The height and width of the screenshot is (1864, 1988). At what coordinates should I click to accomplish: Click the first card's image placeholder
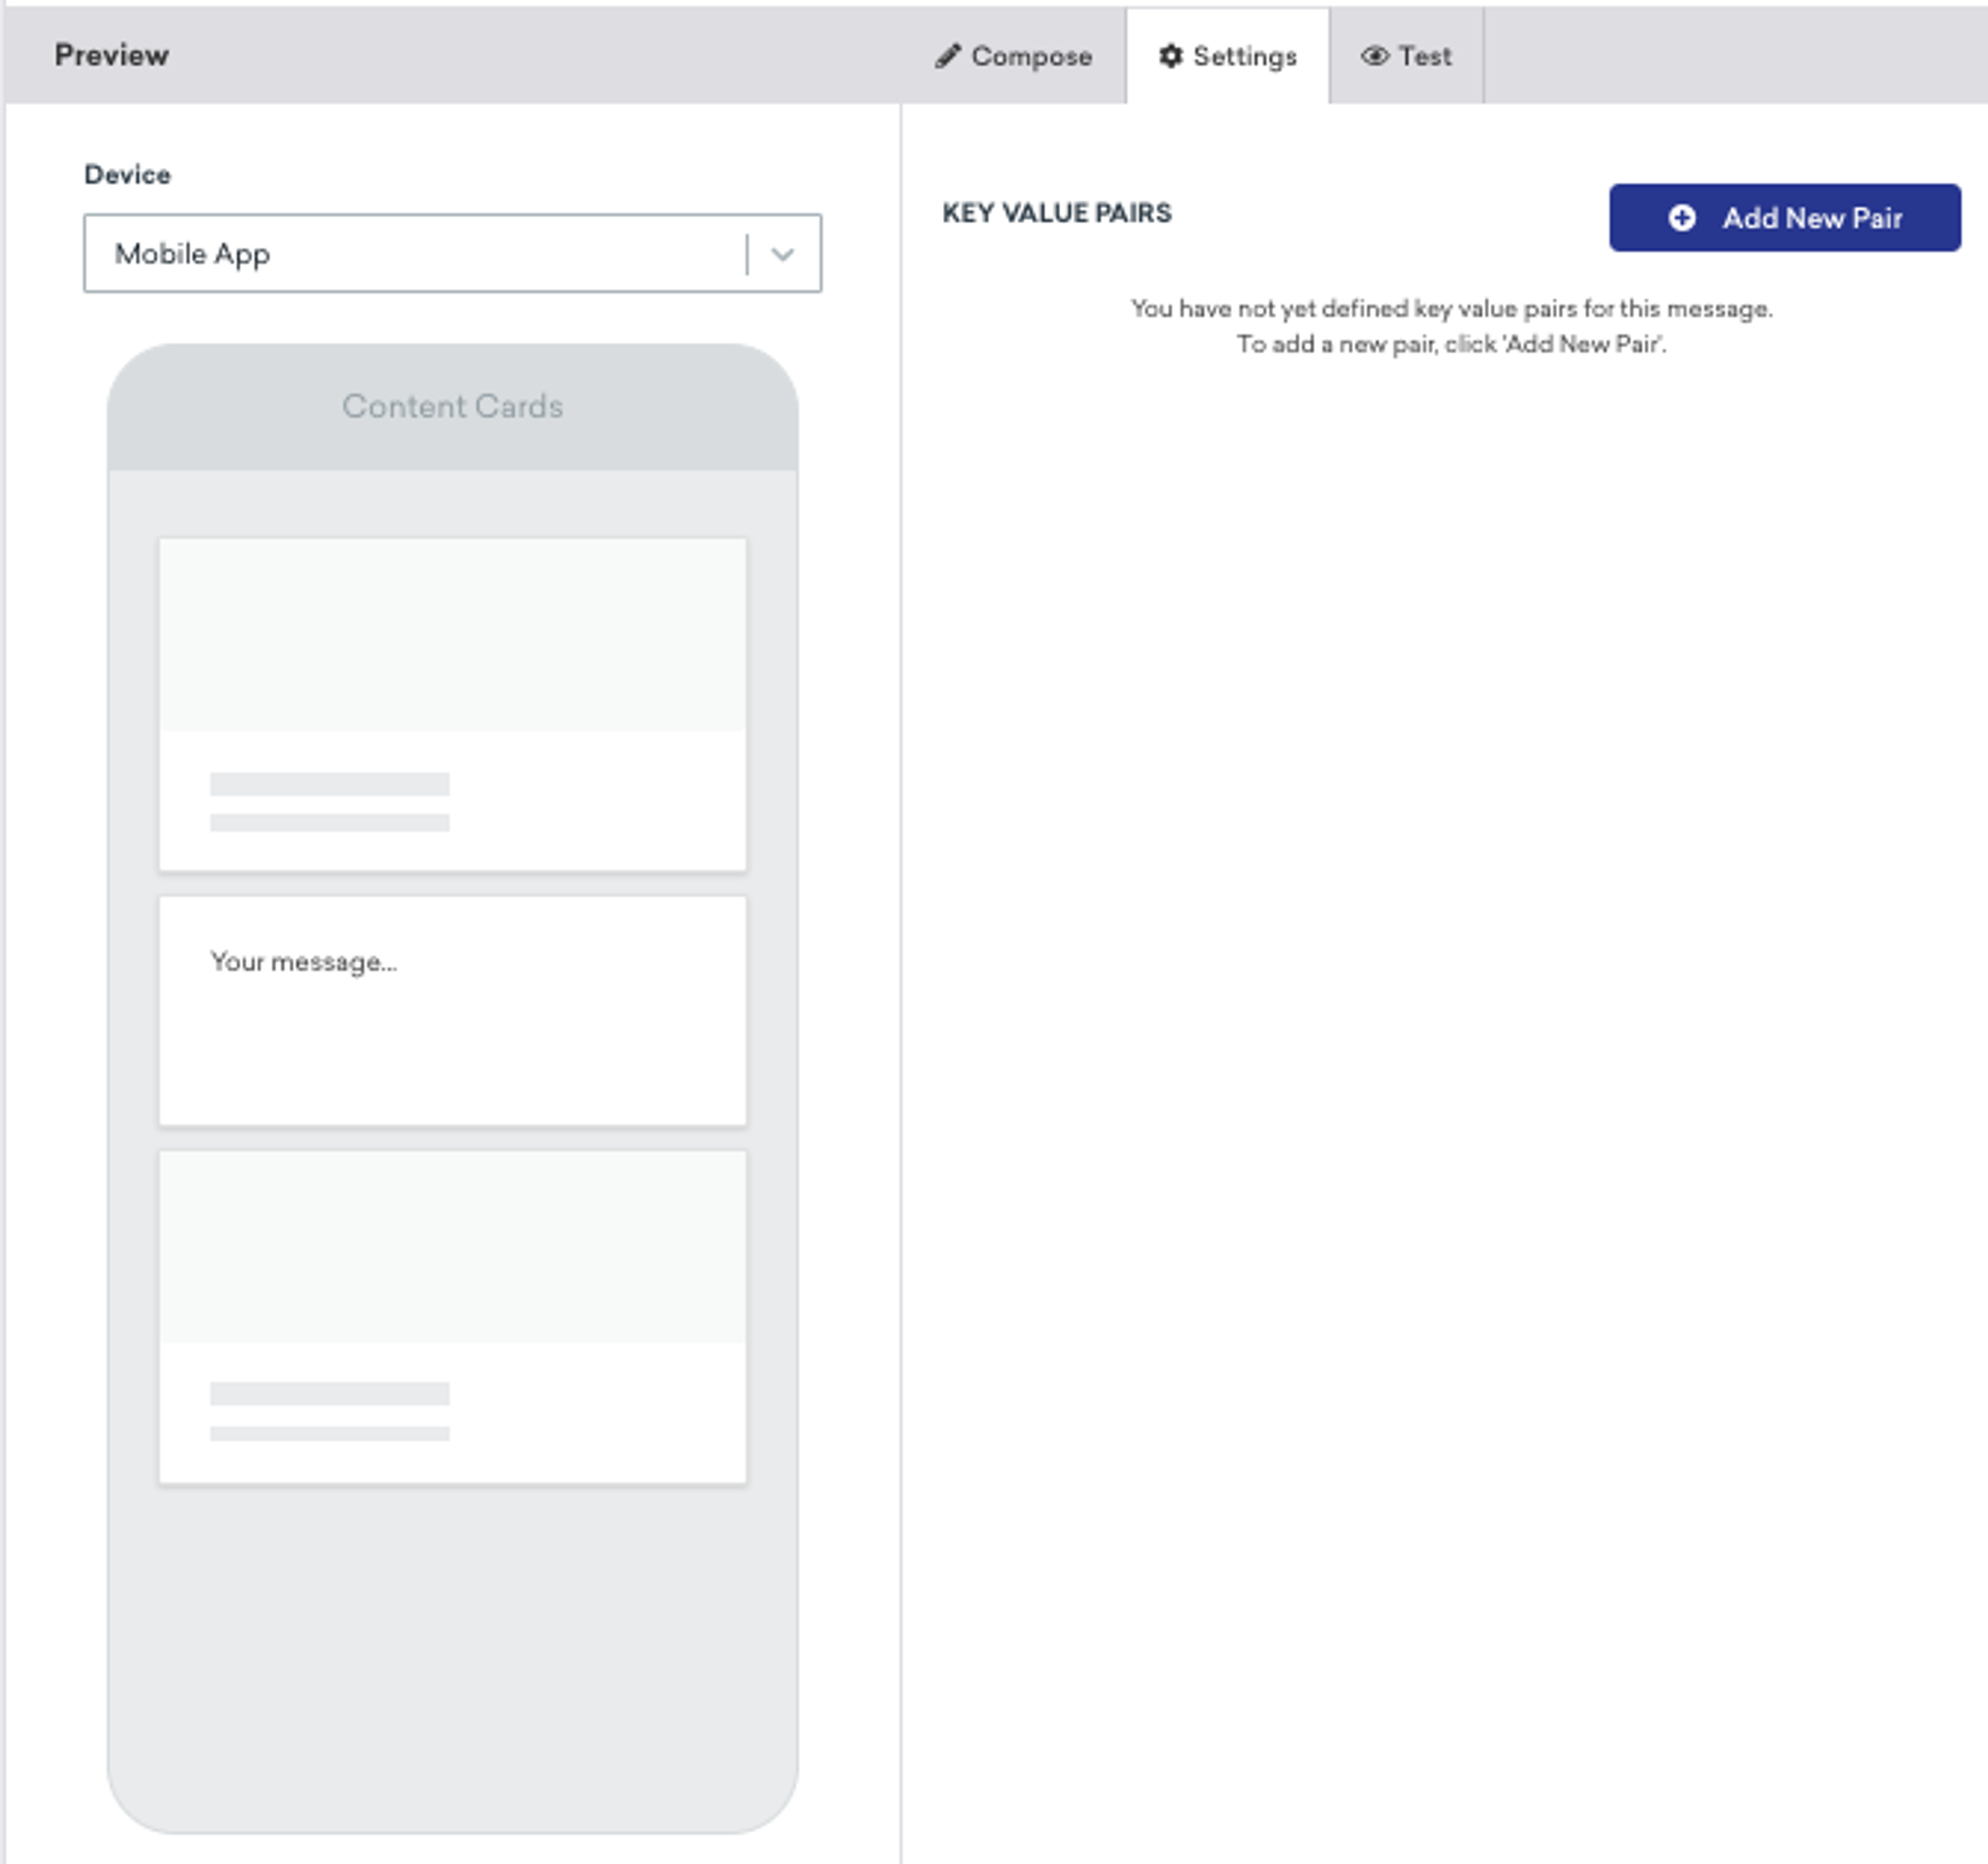pyautogui.click(x=452, y=635)
